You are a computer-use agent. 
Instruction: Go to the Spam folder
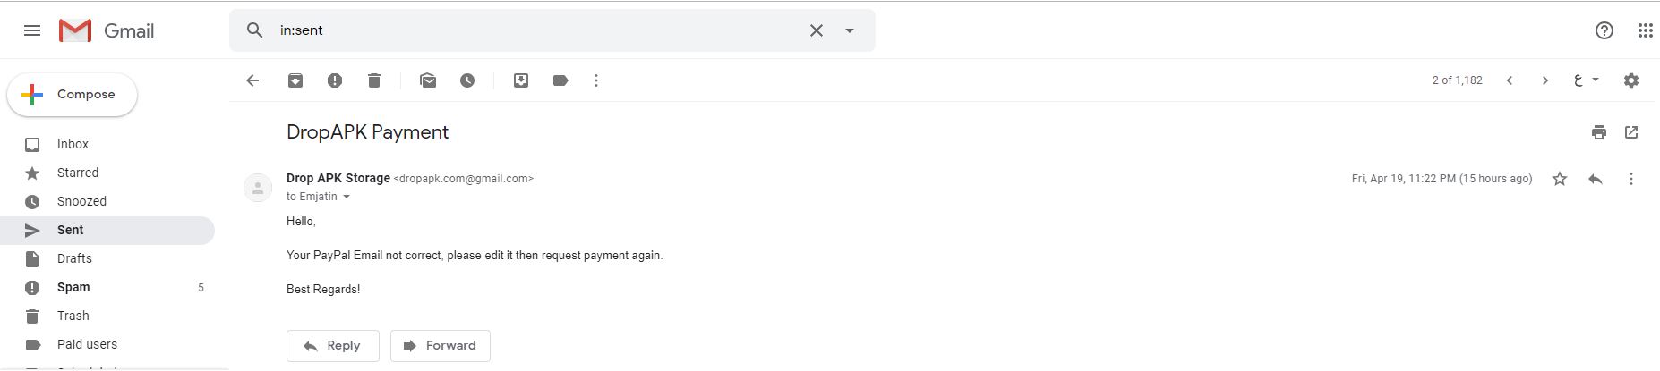[73, 287]
